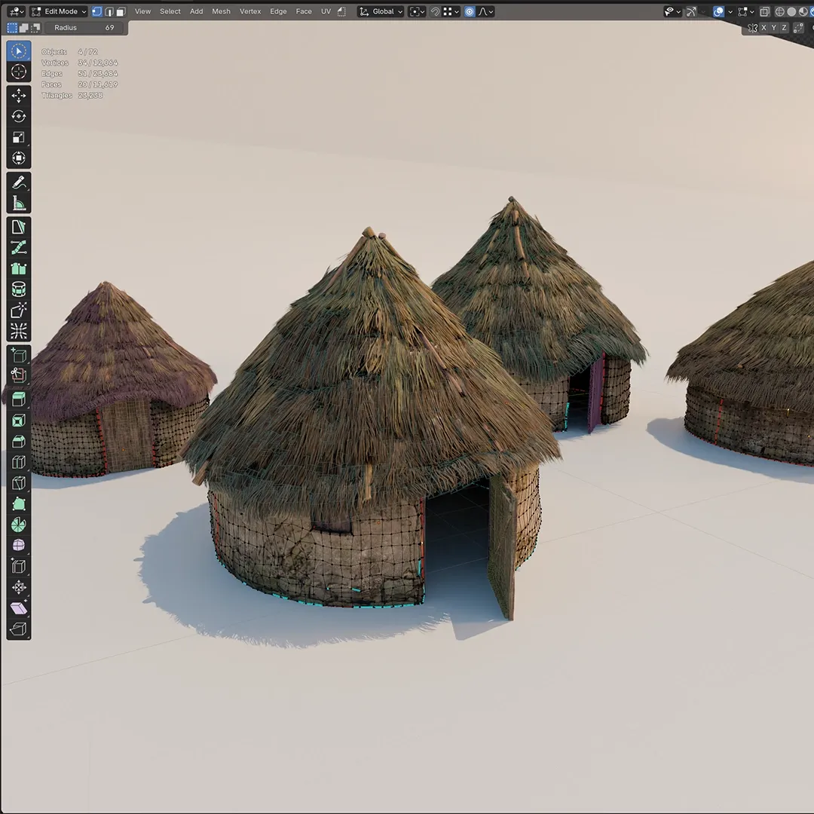Activate the Inset Faces tool
This screenshot has width=814, height=814.
tap(19, 420)
